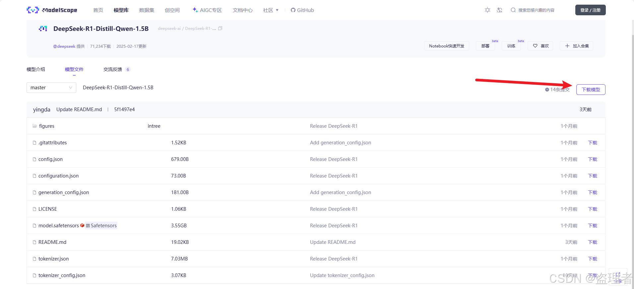Click commit hash 5f1497e4
The image size is (634, 289).
coord(124,109)
